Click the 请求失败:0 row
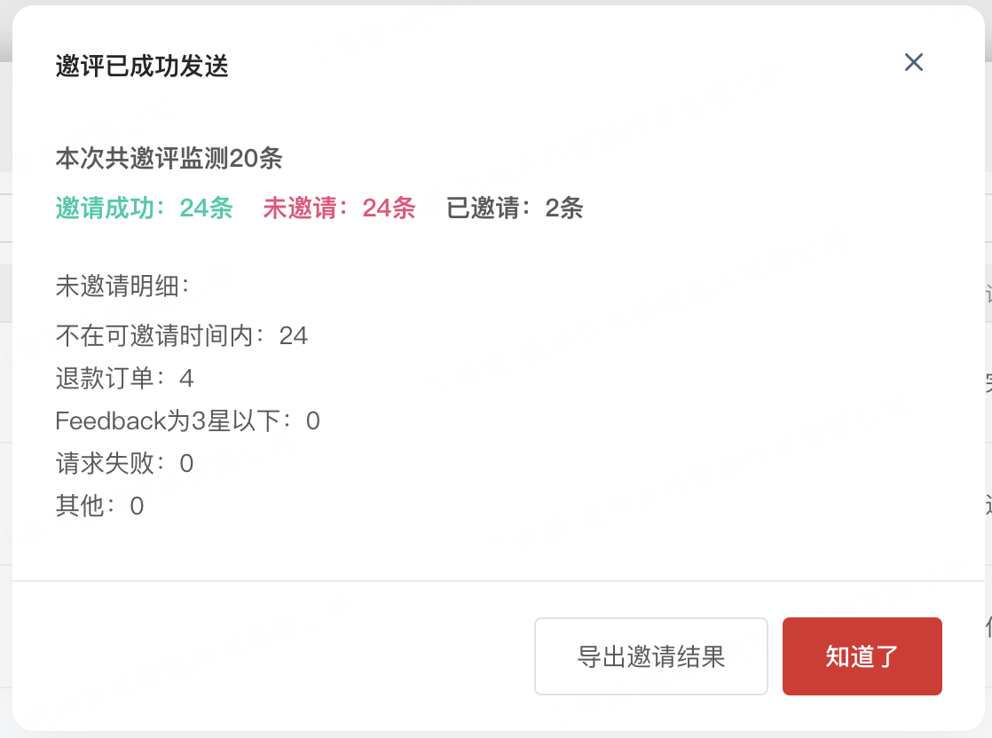The height and width of the screenshot is (738, 992). 124,464
